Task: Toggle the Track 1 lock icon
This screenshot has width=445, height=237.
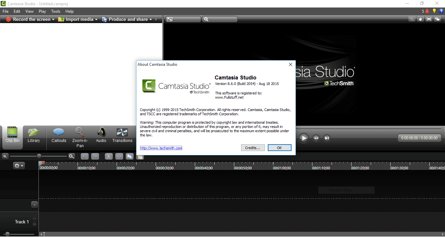Action: tap(35, 224)
